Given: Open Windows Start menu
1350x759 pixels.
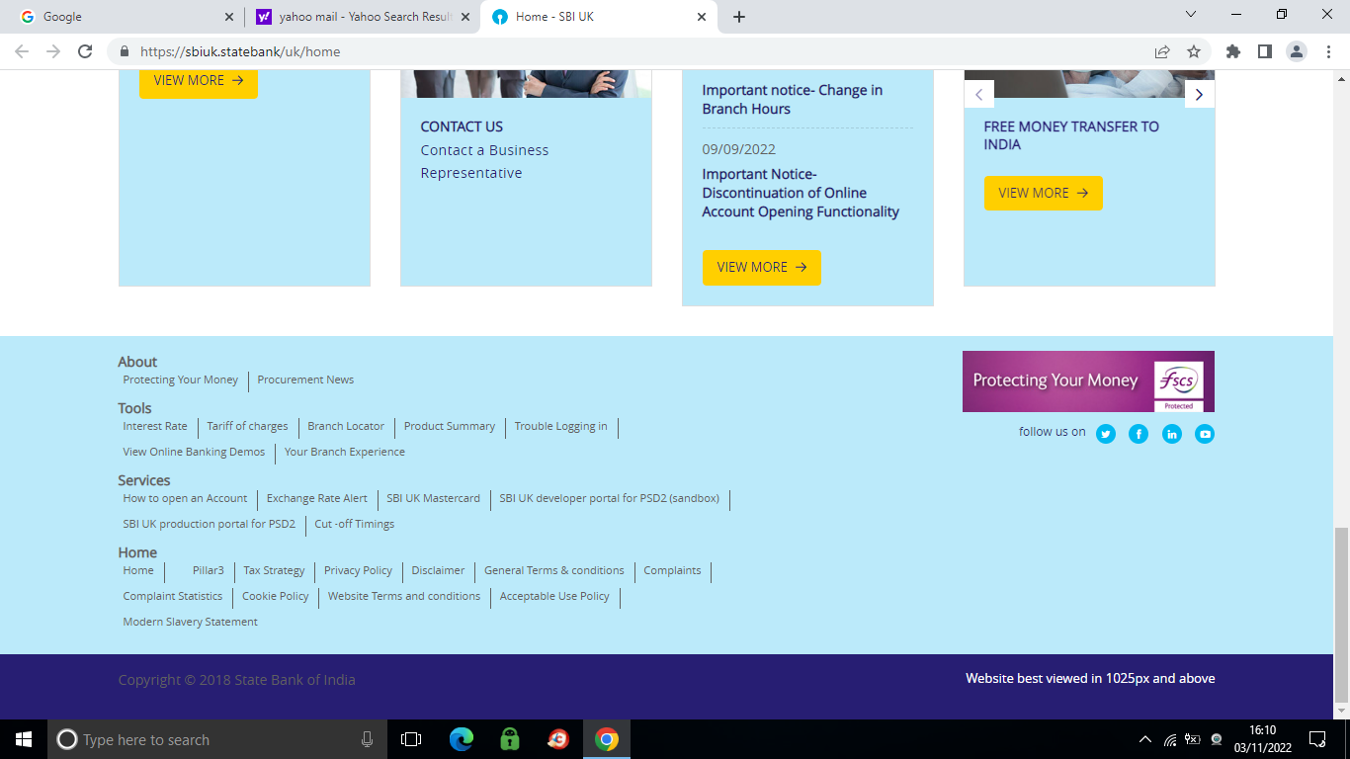Looking at the screenshot, I should 24,739.
